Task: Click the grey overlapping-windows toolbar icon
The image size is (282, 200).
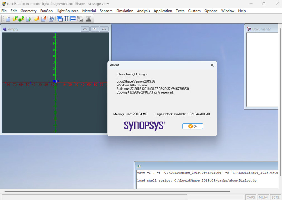Action: click(x=80, y=19)
